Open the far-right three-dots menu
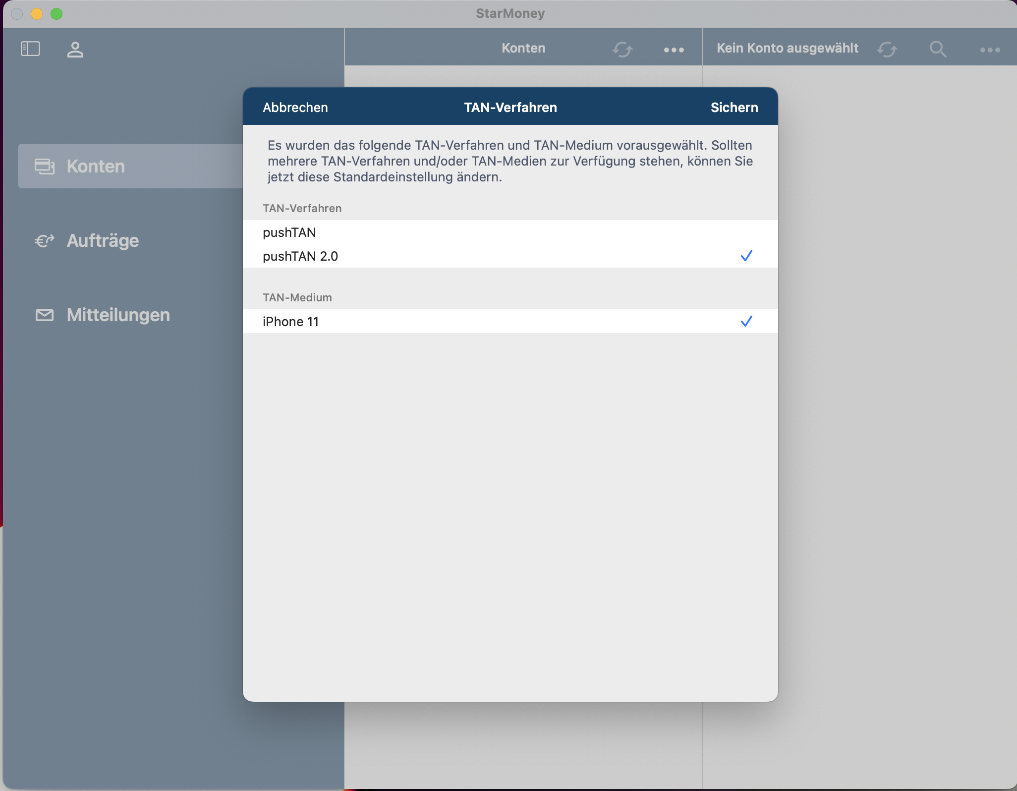Image resolution: width=1017 pixels, height=791 pixels. tap(990, 50)
